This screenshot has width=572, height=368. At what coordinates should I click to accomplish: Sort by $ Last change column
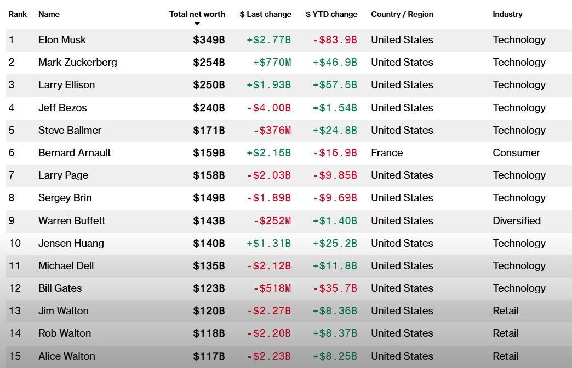pyautogui.click(x=265, y=14)
